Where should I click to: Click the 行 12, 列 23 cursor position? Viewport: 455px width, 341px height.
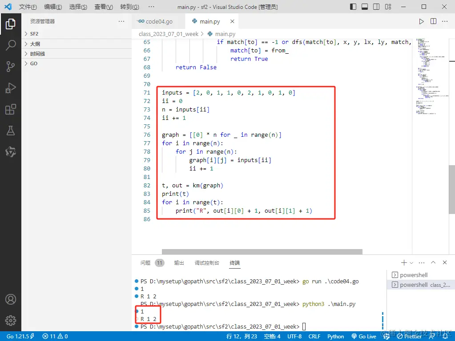pyautogui.click(x=242, y=337)
